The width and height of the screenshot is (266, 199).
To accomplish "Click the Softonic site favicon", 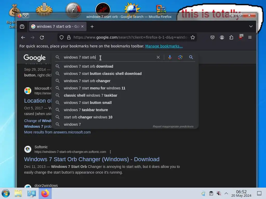I will (28, 149).
